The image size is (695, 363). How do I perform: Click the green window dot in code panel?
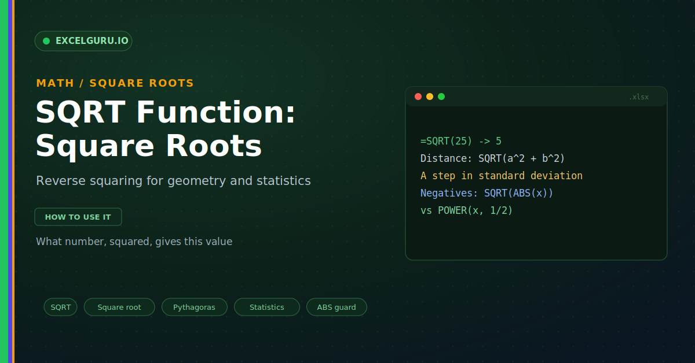441,97
